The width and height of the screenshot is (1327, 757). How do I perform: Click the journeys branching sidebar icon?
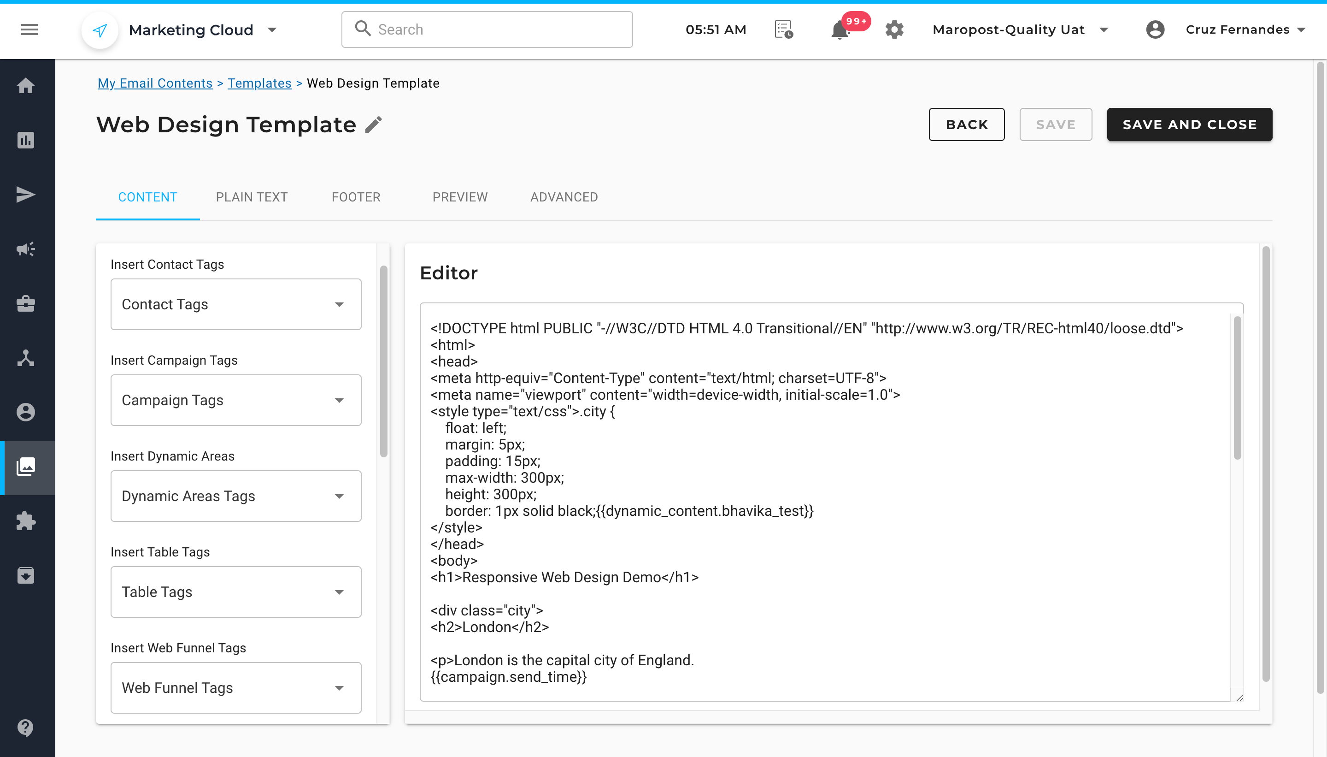point(25,358)
